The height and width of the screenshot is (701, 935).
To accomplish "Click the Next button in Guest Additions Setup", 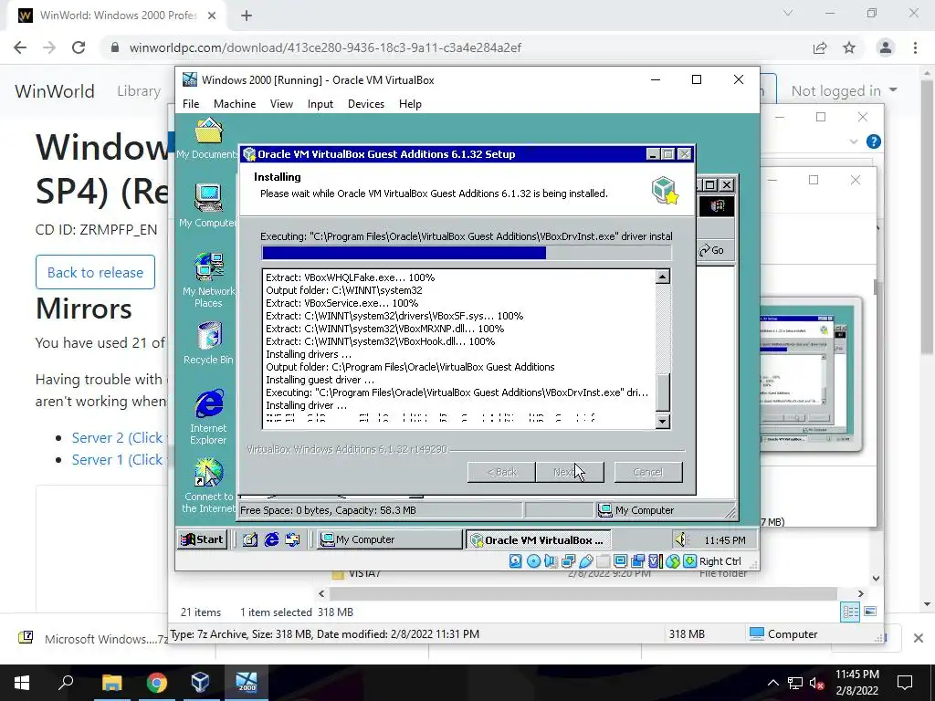I will (570, 472).
